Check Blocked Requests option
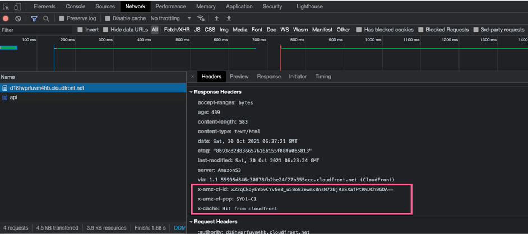This screenshot has width=528, height=234. [420, 30]
